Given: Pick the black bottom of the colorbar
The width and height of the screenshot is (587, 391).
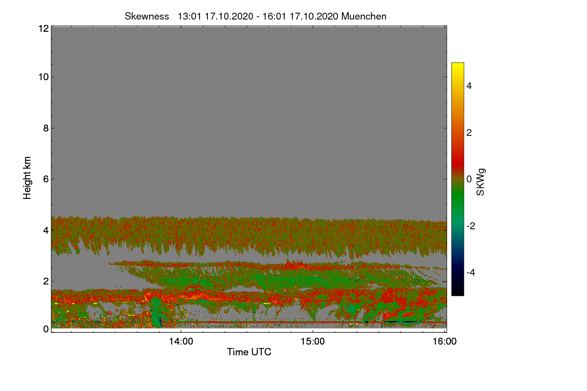Looking at the screenshot, I should [457, 292].
